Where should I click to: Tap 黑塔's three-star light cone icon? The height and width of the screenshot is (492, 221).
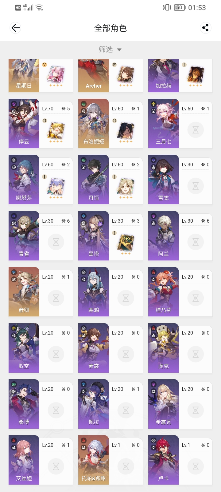(x=126, y=242)
